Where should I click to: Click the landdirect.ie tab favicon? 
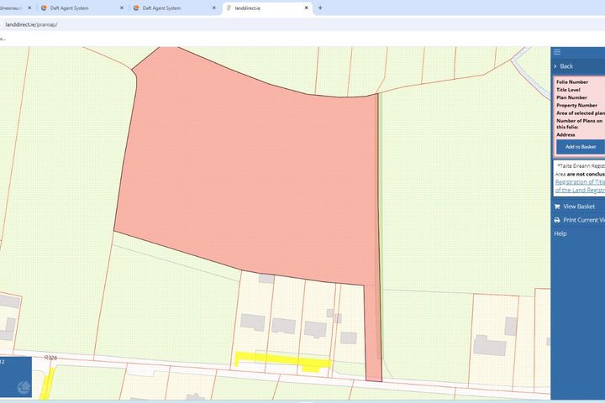coord(229,8)
